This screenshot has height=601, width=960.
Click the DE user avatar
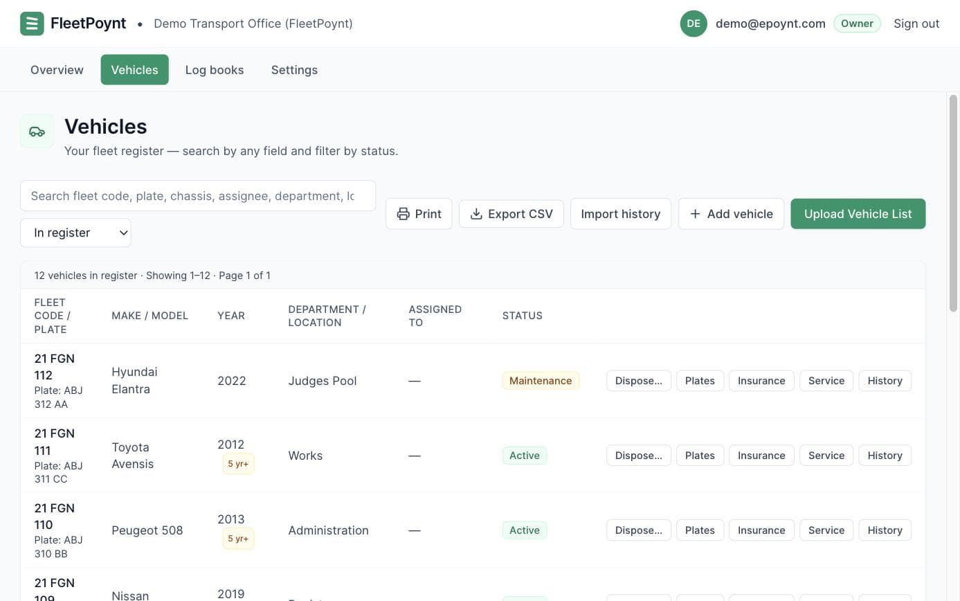pyautogui.click(x=694, y=24)
